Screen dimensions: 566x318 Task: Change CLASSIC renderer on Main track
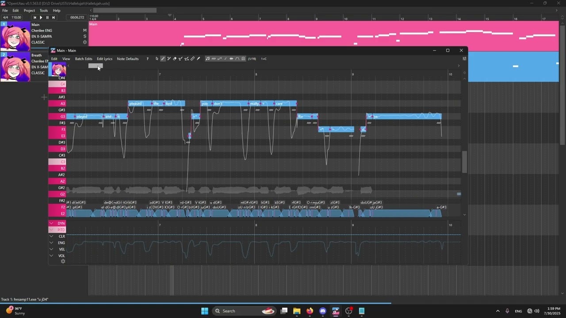tap(38, 42)
